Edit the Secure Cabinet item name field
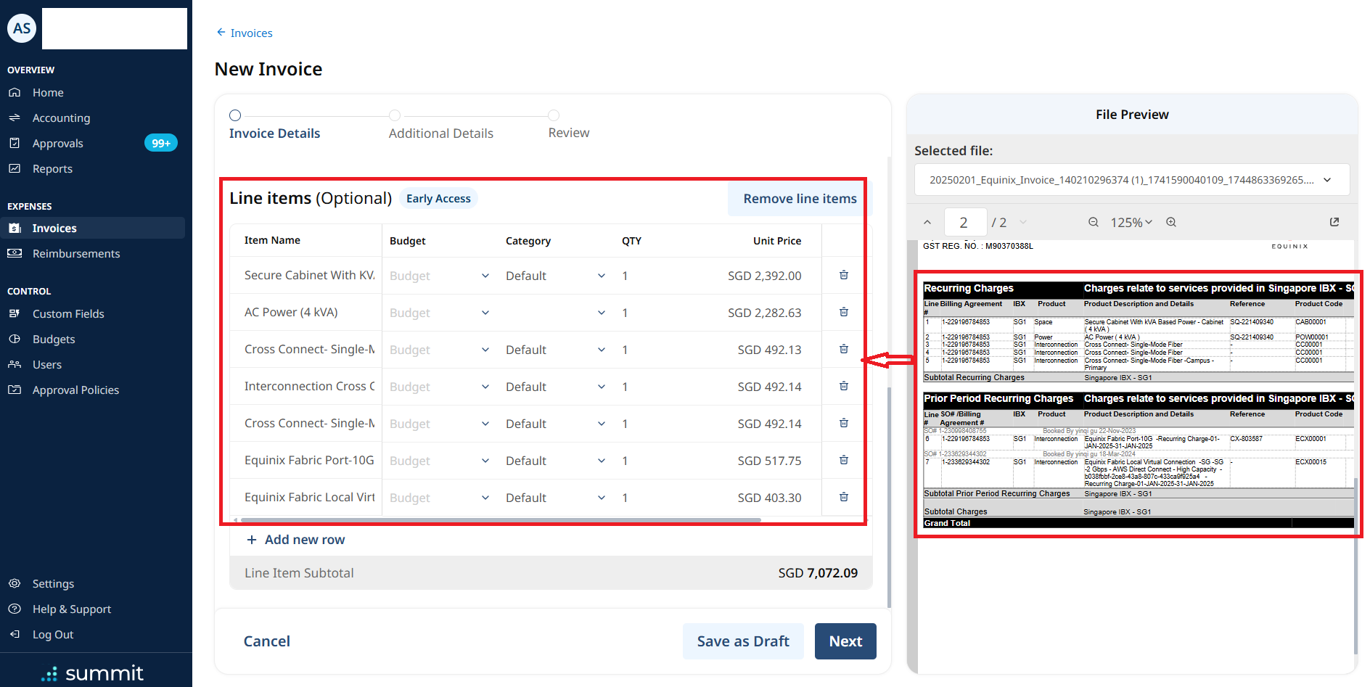 point(309,276)
